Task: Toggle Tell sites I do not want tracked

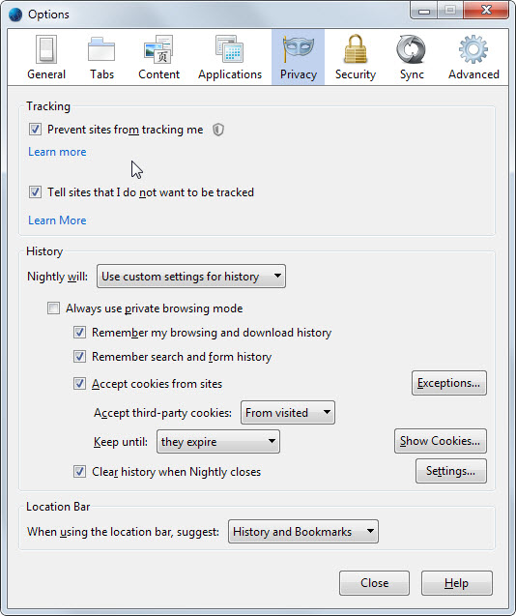Action: point(35,192)
